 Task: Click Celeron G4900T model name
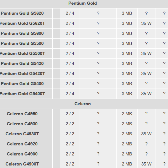(22, 164)
